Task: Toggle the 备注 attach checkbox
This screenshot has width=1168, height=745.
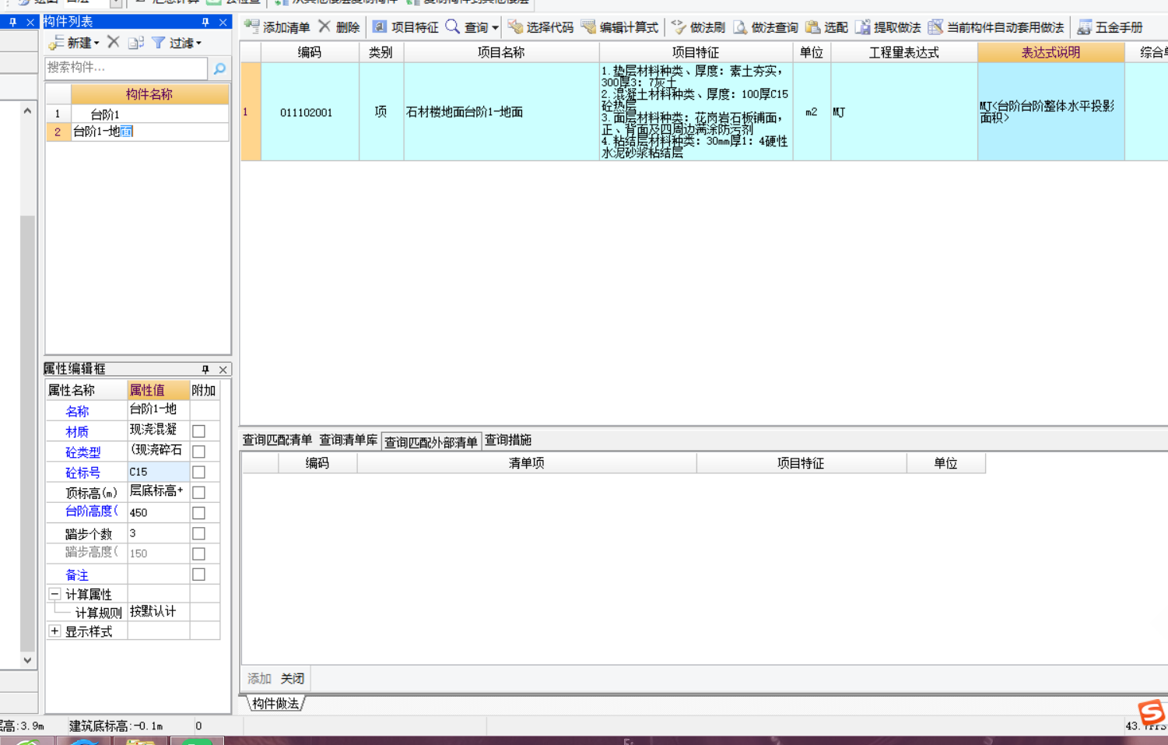Action: click(199, 575)
